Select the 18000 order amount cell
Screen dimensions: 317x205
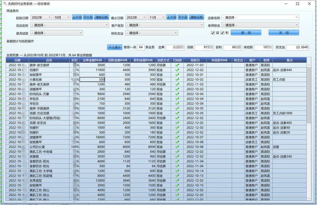pos(92,137)
